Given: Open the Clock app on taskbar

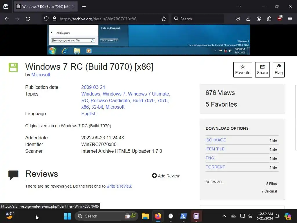Looking at the screenshot, I should click(x=171, y=216).
